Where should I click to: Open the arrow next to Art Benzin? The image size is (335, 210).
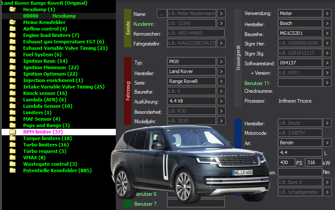coord(327,143)
